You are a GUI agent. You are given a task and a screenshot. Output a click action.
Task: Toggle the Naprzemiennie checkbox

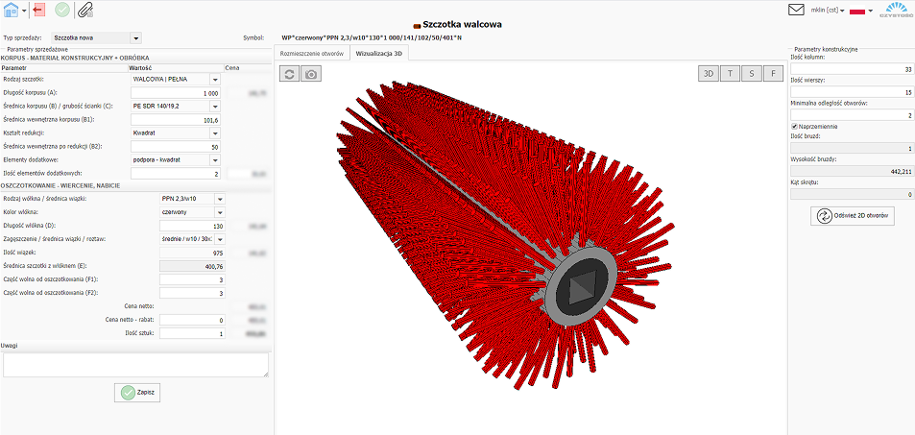click(794, 126)
